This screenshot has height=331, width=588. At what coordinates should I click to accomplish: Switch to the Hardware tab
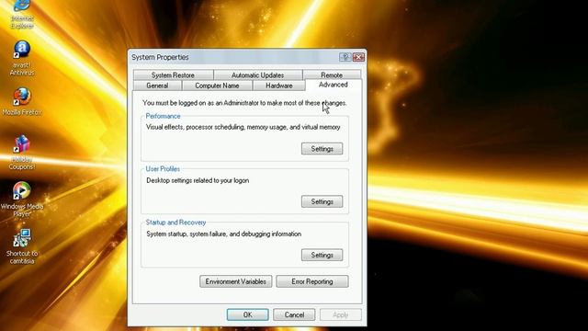pyautogui.click(x=279, y=86)
